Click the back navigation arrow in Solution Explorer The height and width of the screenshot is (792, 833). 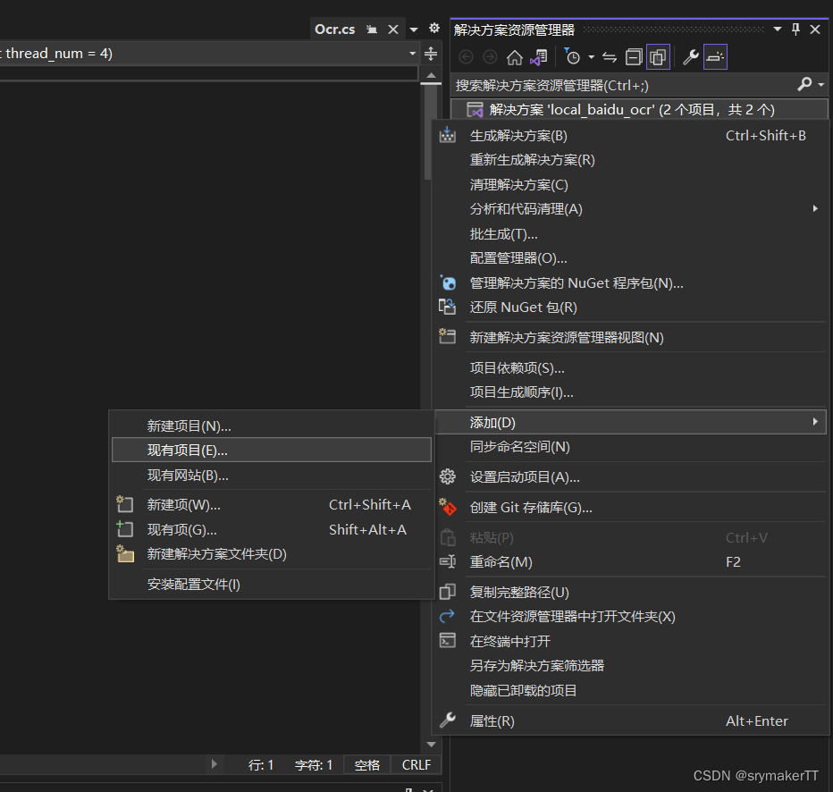pyautogui.click(x=466, y=57)
